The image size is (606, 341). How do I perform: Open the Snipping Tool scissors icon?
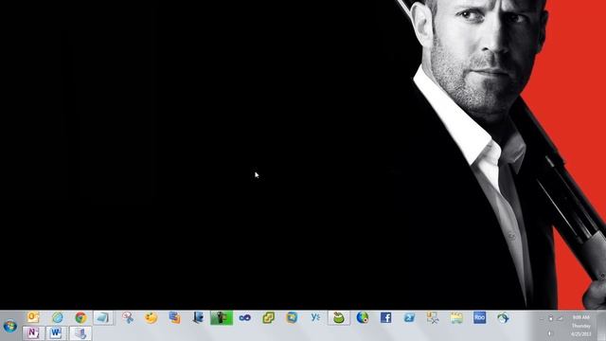128,318
